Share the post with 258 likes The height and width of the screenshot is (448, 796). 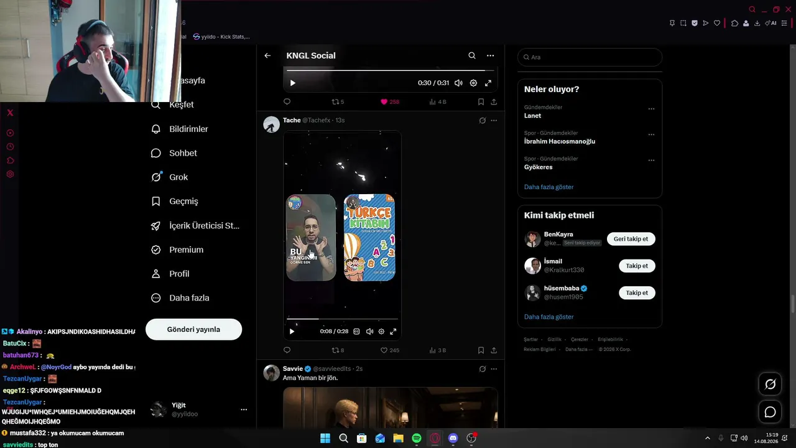click(494, 101)
